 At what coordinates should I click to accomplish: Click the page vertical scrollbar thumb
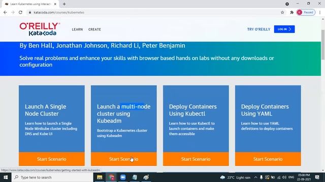click(323, 44)
